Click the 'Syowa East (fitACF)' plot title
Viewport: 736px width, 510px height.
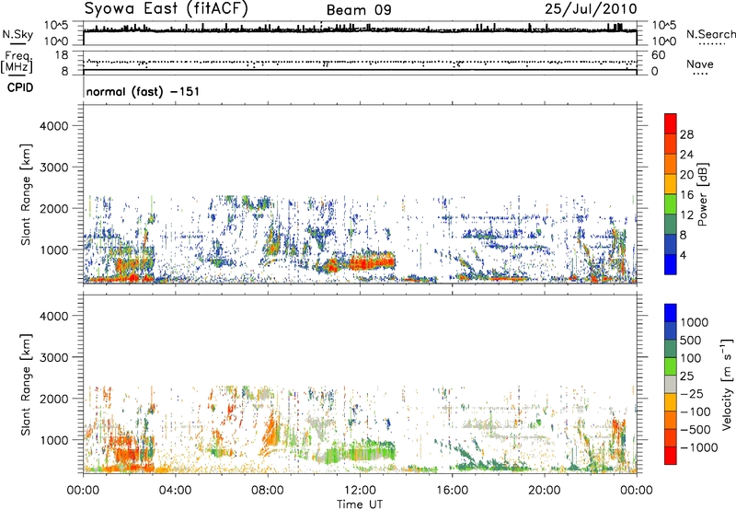coord(167,9)
